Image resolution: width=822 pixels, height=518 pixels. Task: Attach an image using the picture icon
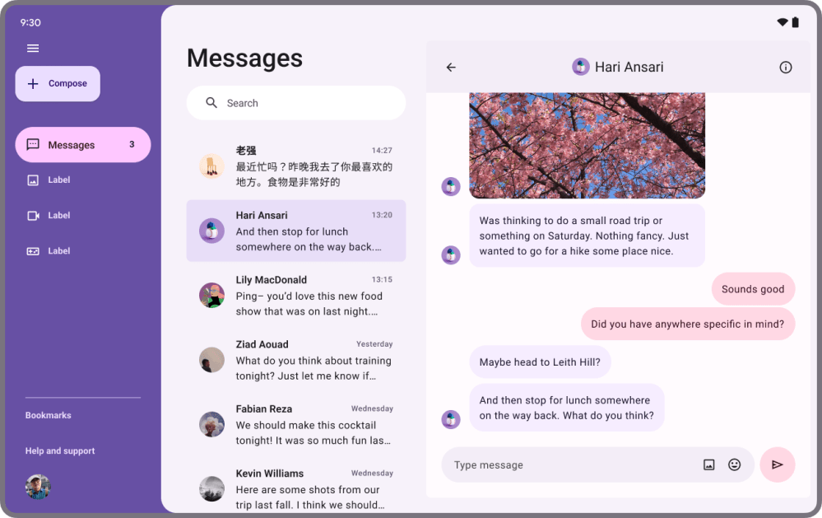pos(708,464)
